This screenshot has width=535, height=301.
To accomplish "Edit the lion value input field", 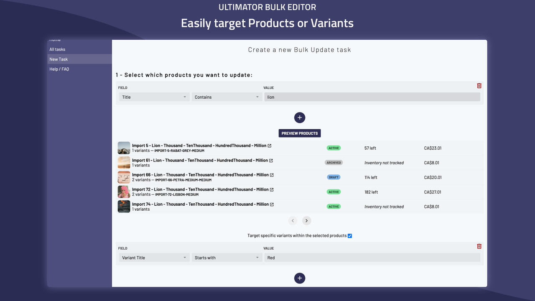I will point(372,97).
